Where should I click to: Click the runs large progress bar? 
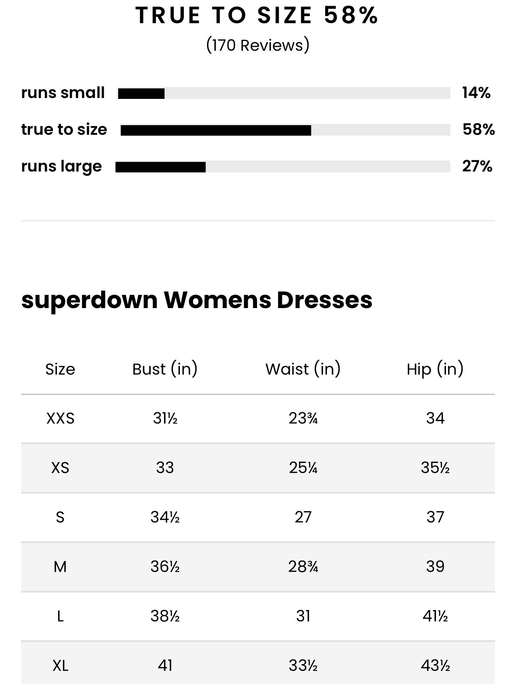pyautogui.click(x=282, y=167)
